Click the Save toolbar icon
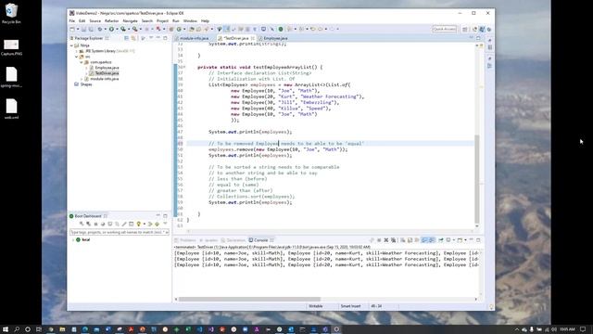593x334 pixels. (x=83, y=29)
